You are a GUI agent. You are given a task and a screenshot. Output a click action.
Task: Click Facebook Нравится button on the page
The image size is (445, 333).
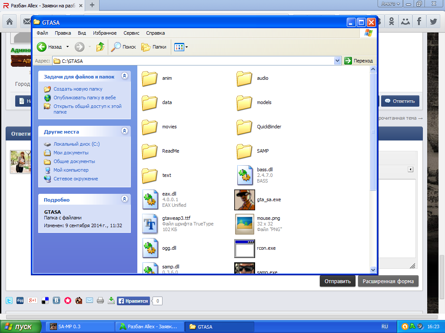[x=133, y=301]
